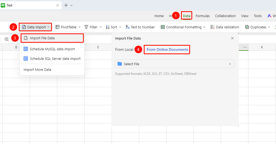Click the Select File field

tap(175, 64)
